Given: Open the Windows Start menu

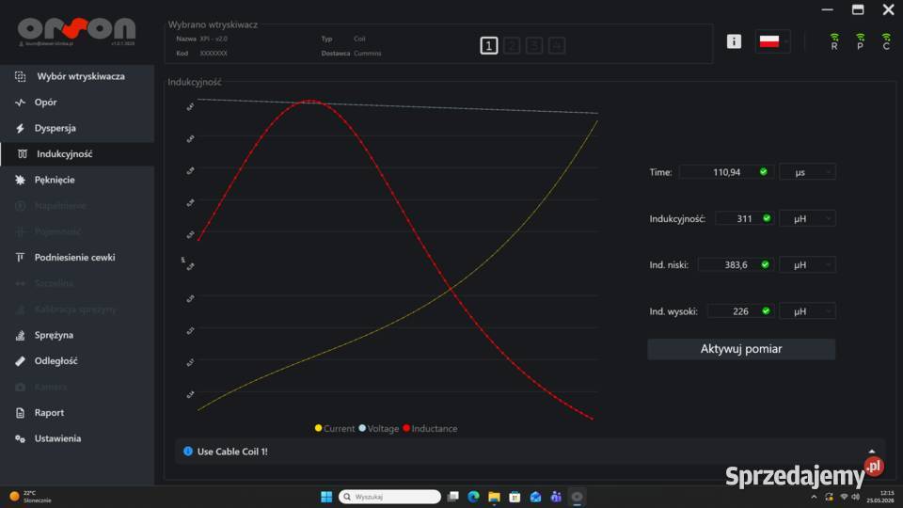Looking at the screenshot, I should (x=326, y=497).
